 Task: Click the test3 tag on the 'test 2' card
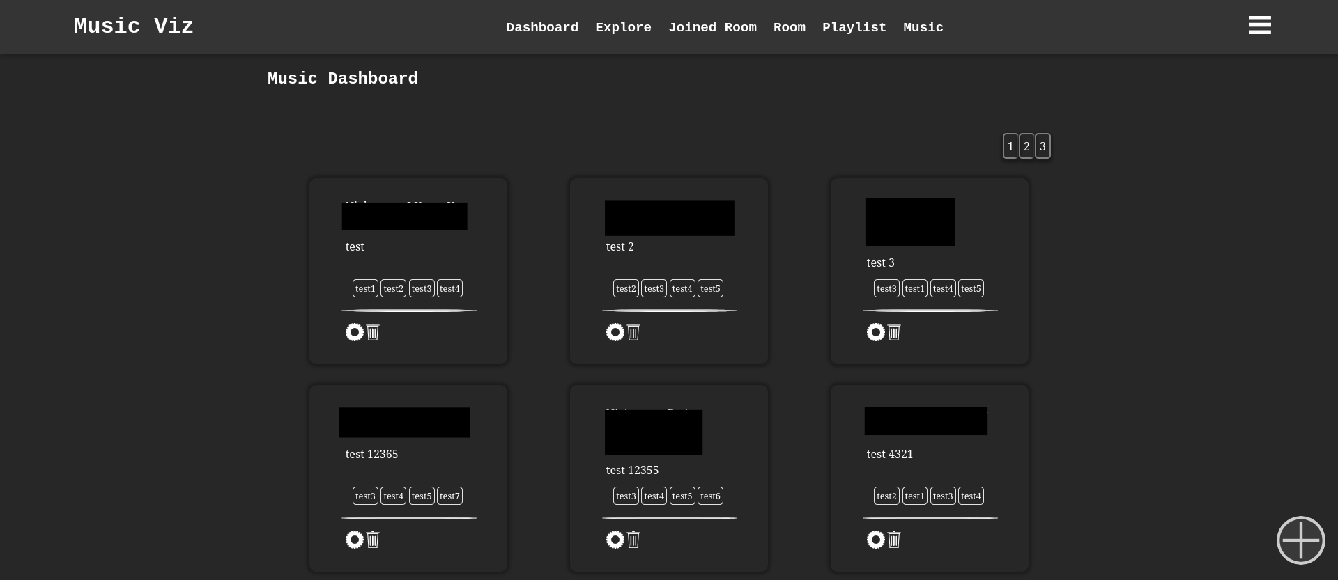[654, 288]
